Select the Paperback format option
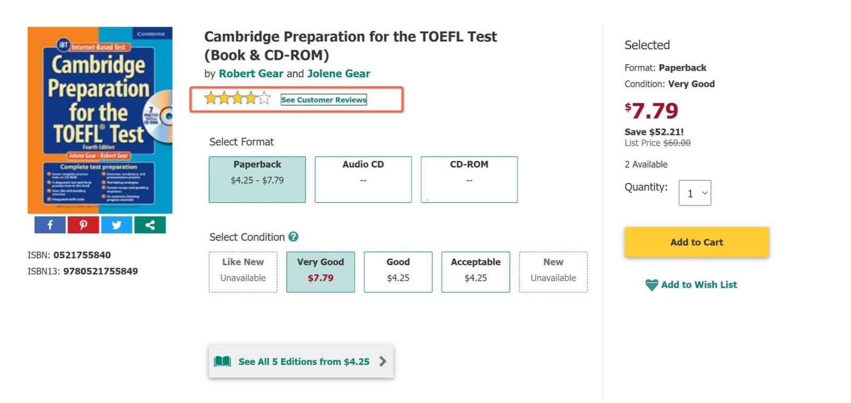Screen dimensions: 851x403 pyautogui.click(x=257, y=179)
